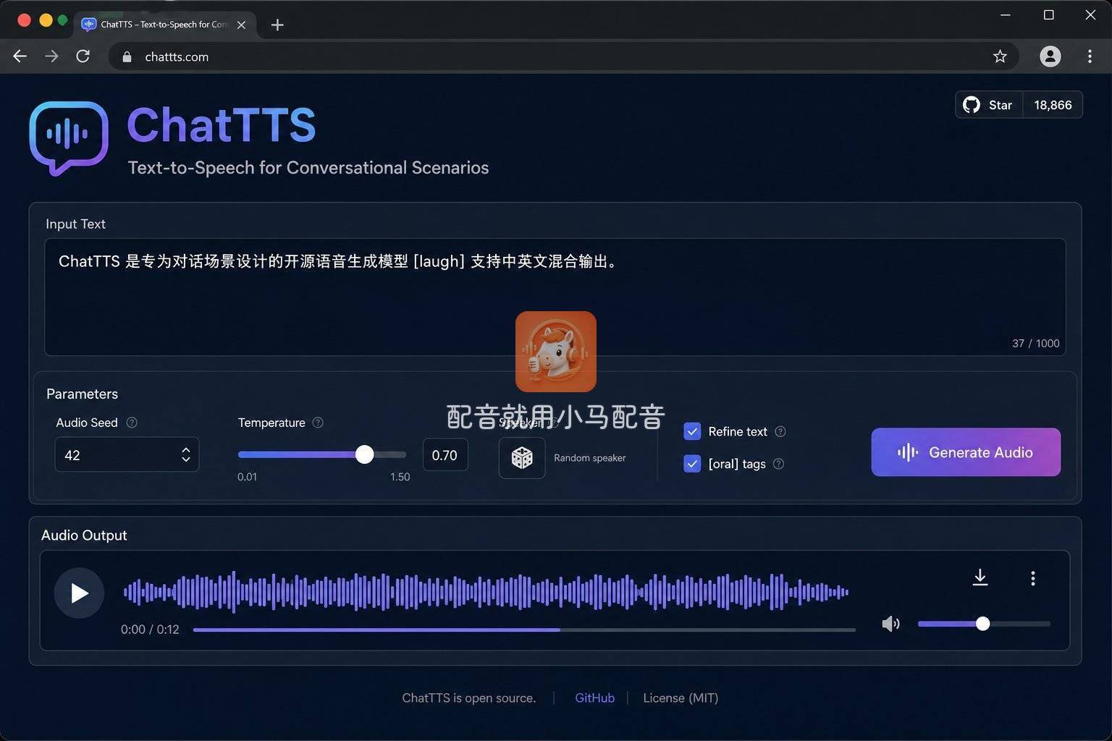Open the audio output more-options menu

click(1033, 578)
